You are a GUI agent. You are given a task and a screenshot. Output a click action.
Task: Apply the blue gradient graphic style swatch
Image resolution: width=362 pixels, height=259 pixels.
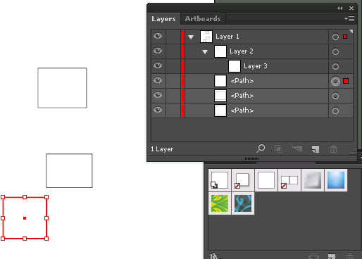(336, 180)
